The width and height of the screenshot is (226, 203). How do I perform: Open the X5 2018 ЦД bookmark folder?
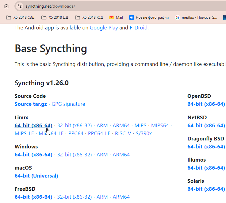pyautogui.click(x=55, y=17)
